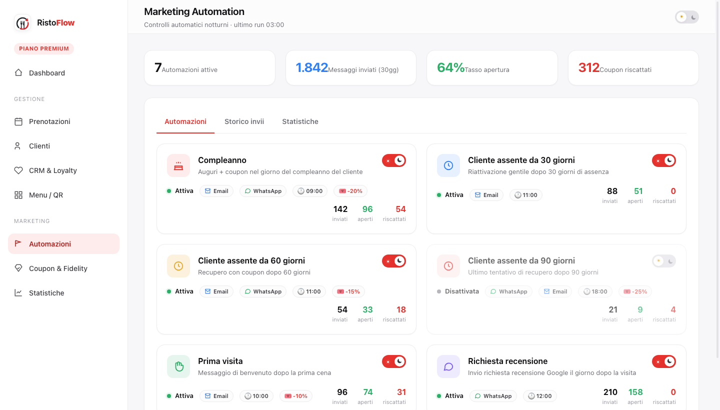720x410 pixels.
Task: Click the Menu / QR grid icon
Action: point(18,195)
